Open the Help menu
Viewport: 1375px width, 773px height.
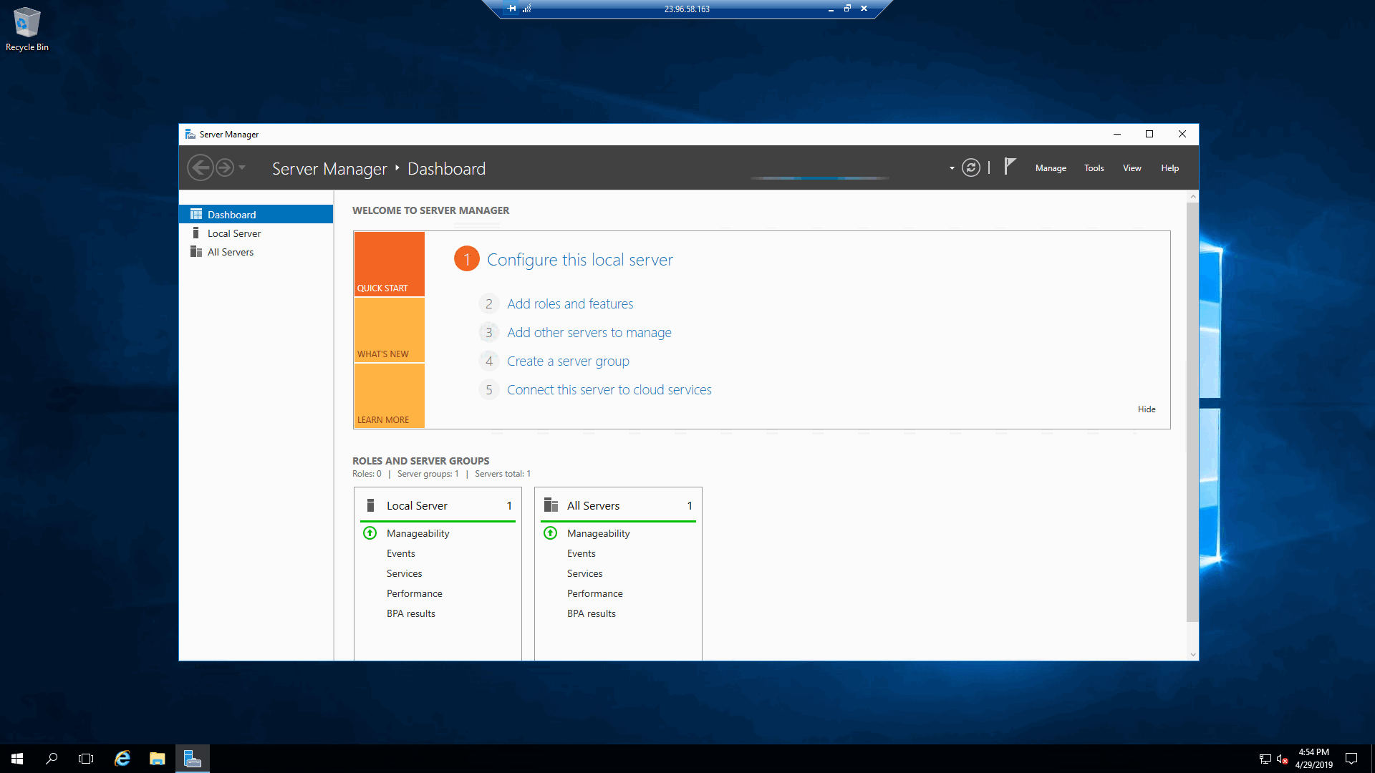[x=1169, y=168]
